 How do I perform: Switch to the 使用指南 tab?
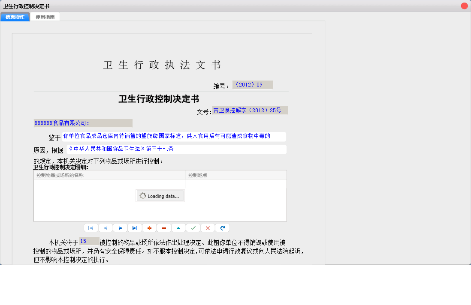point(45,17)
